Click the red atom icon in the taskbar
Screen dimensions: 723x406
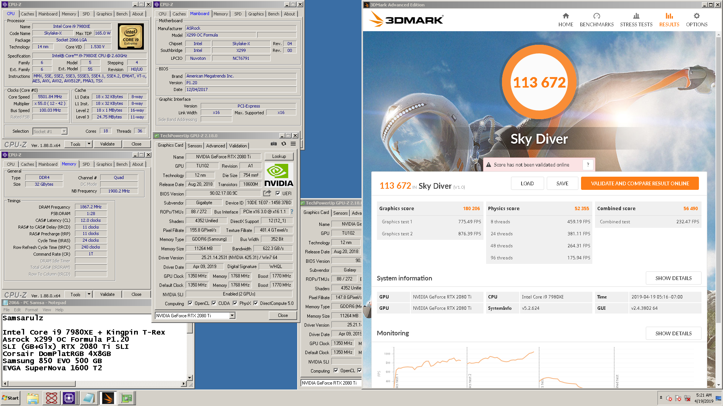click(x=52, y=398)
